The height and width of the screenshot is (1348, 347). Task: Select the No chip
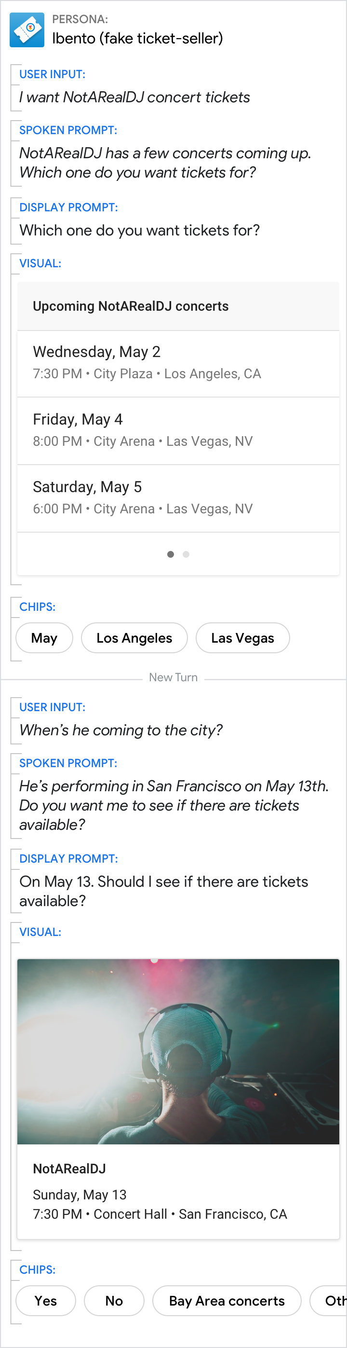(x=114, y=1300)
